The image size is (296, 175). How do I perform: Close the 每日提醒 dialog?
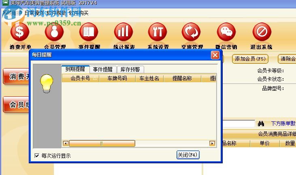pos(215,55)
